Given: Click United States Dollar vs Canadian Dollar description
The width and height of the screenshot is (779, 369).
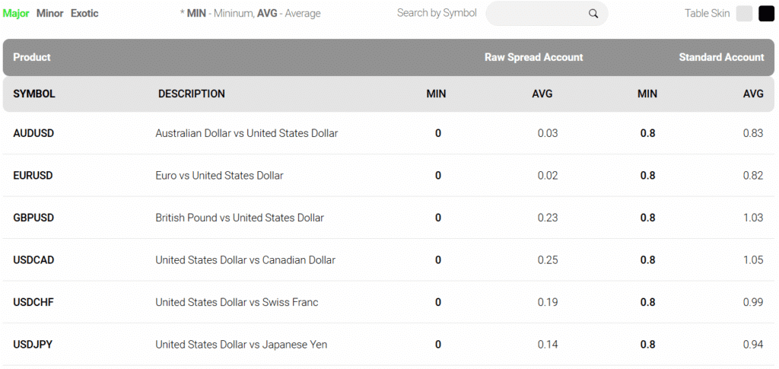Looking at the screenshot, I should (246, 259).
